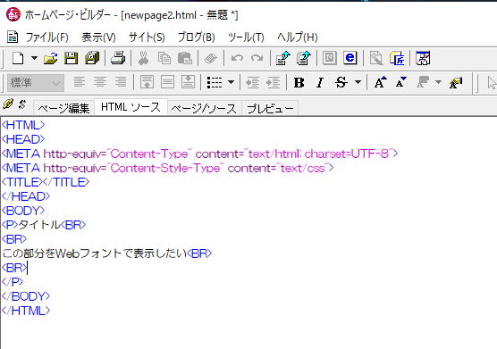Open the font color dropdown arrow
The height and width of the screenshot is (349, 497).
(x=438, y=82)
